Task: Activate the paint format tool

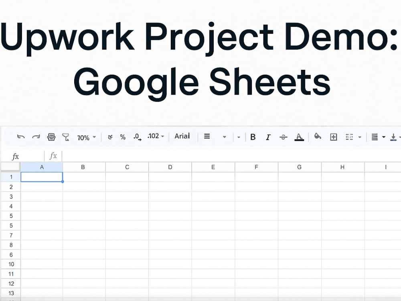Action: point(66,137)
